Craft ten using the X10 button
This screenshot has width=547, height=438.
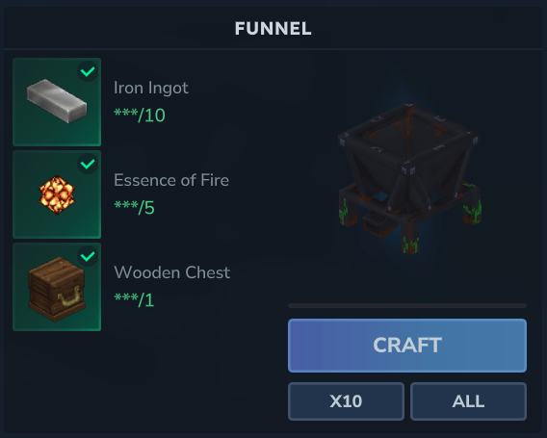[x=346, y=401]
